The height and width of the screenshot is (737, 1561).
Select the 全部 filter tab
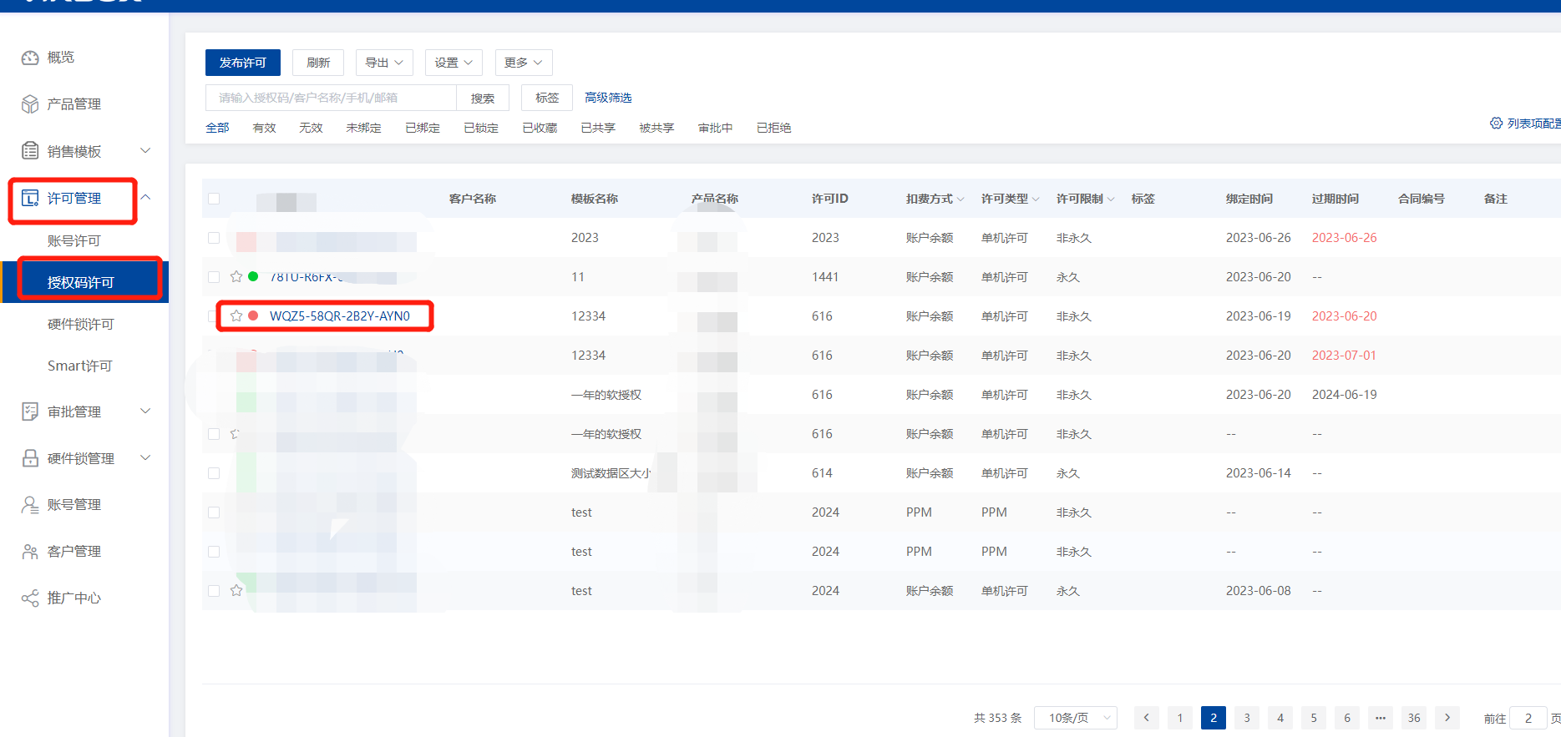click(x=217, y=128)
